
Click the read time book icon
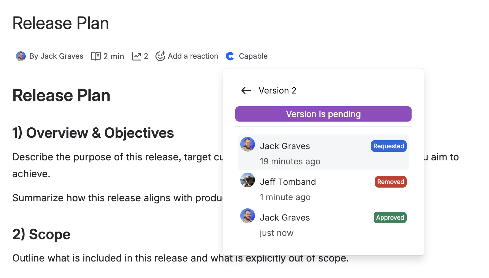[96, 56]
